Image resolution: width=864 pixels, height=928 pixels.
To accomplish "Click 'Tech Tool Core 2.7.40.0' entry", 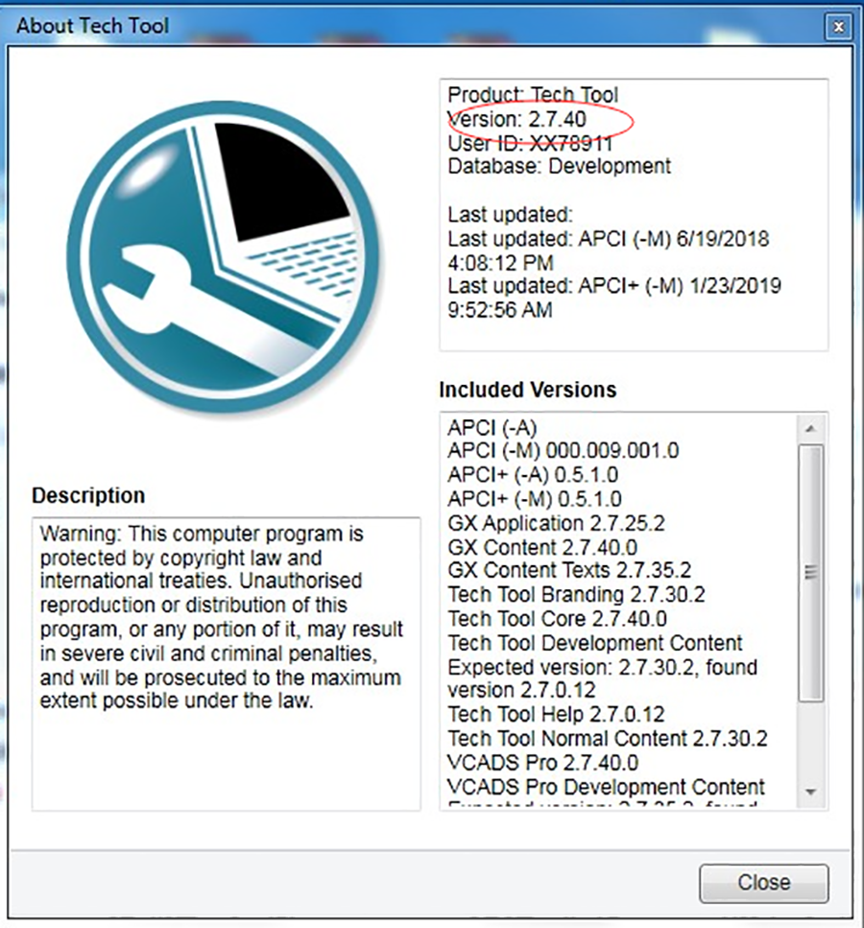I will (x=557, y=618).
